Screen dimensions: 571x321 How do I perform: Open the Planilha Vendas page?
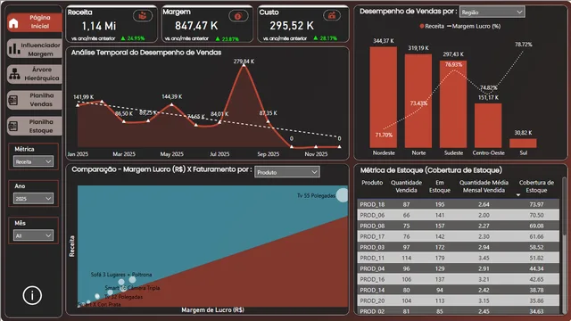click(x=35, y=100)
